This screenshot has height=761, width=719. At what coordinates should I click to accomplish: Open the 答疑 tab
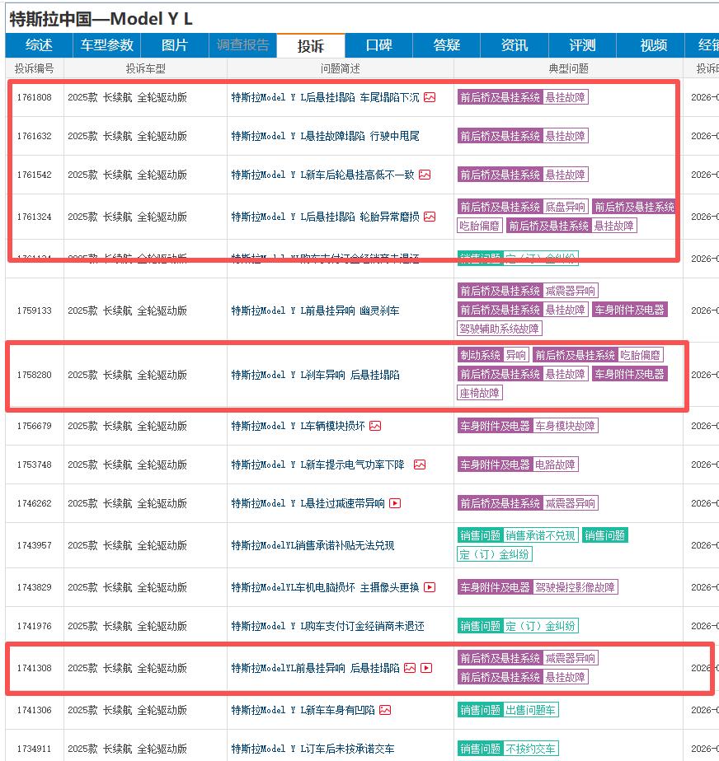(447, 45)
